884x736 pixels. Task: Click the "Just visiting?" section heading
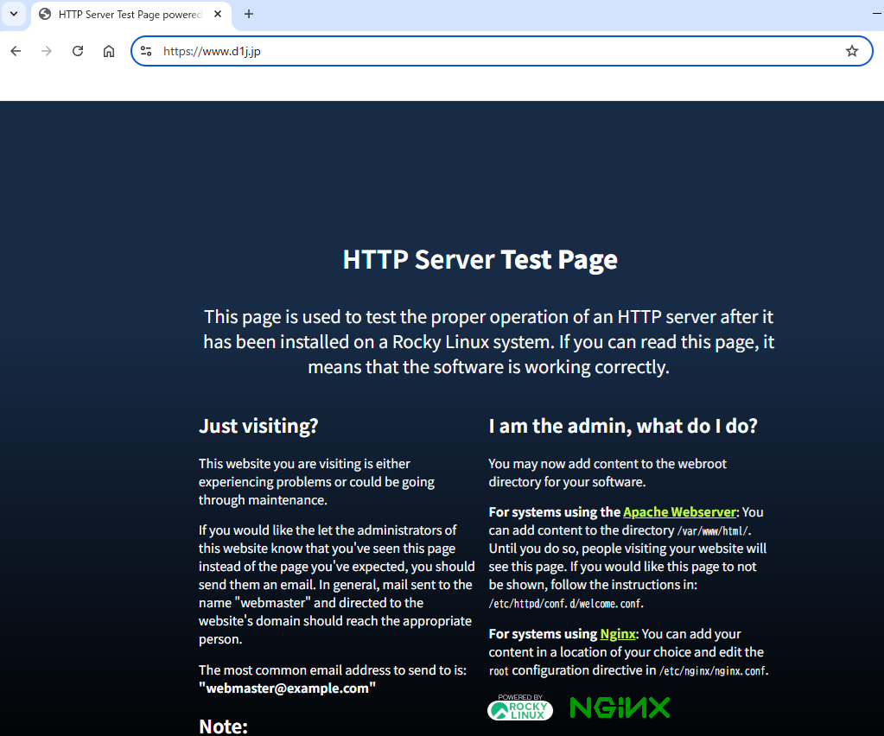coord(258,426)
